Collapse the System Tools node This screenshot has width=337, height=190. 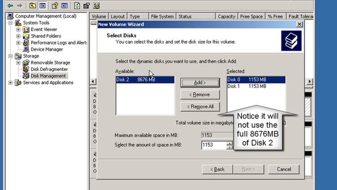(x=11, y=23)
